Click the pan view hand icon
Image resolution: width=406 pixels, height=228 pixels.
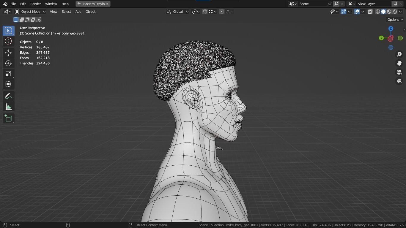[399, 63]
